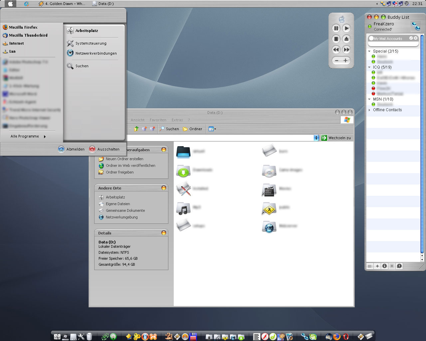
Task: Open the ? help menu in Explorer
Action: (189, 120)
